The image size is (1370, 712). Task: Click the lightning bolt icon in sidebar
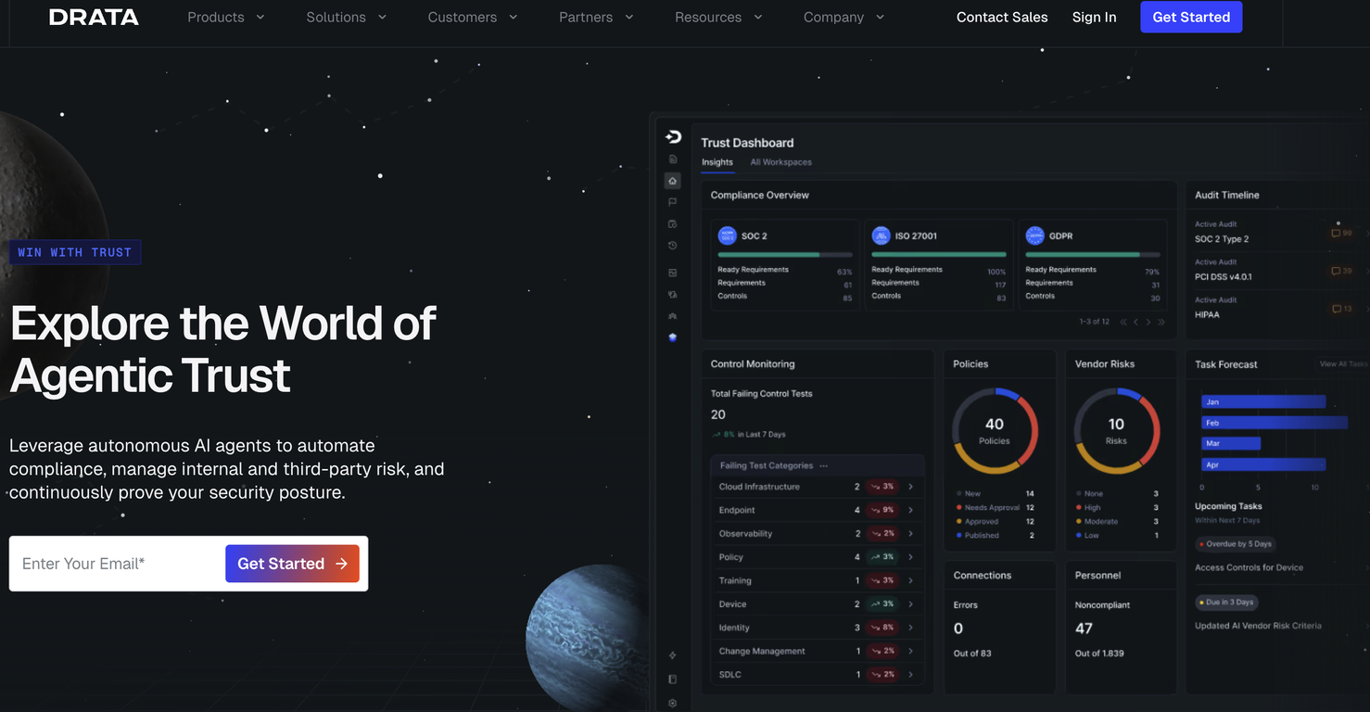[673, 655]
